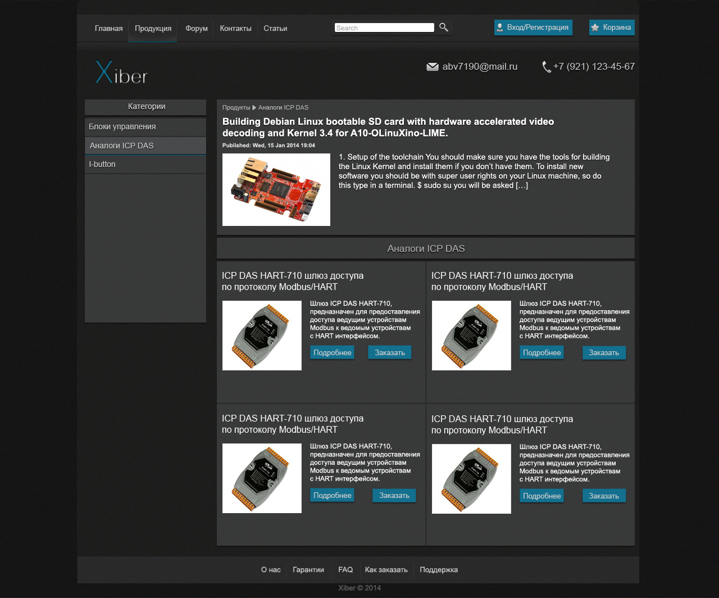Select the Статьи navigation item
The height and width of the screenshot is (598, 719).
coord(275,28)
